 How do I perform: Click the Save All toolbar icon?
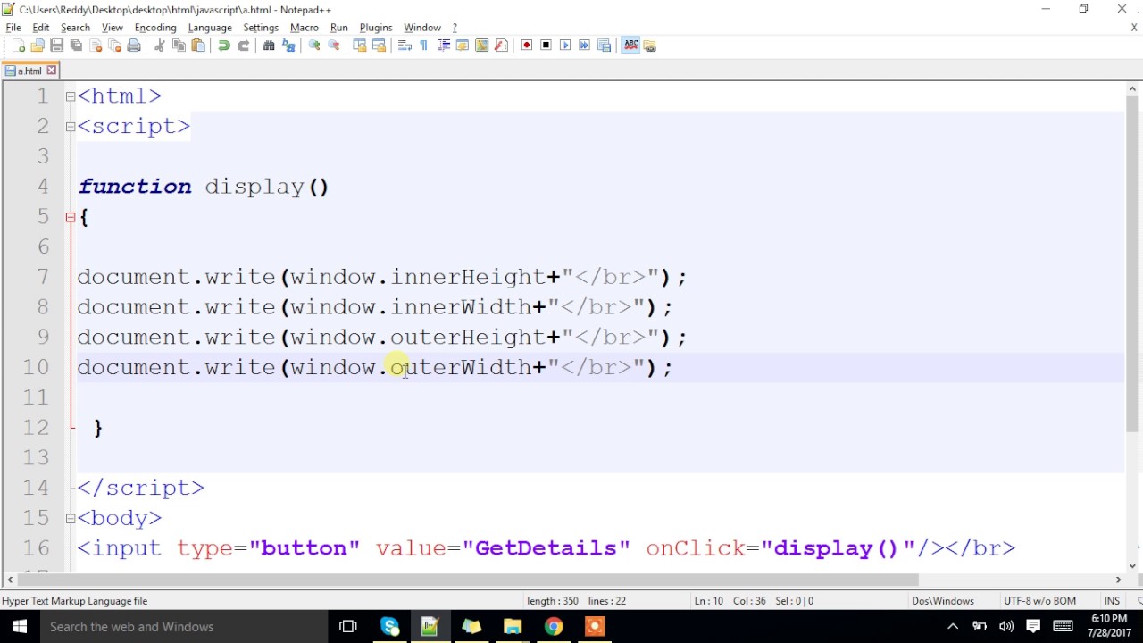pyautogui.click(x=76, y=46)
